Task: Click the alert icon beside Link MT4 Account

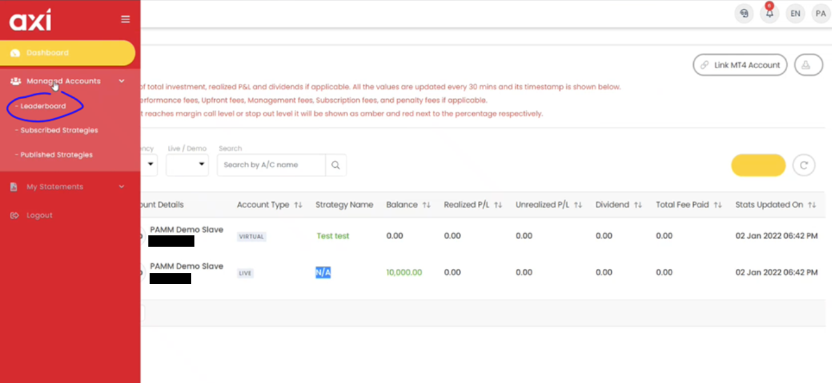Action: click(809, 64)
